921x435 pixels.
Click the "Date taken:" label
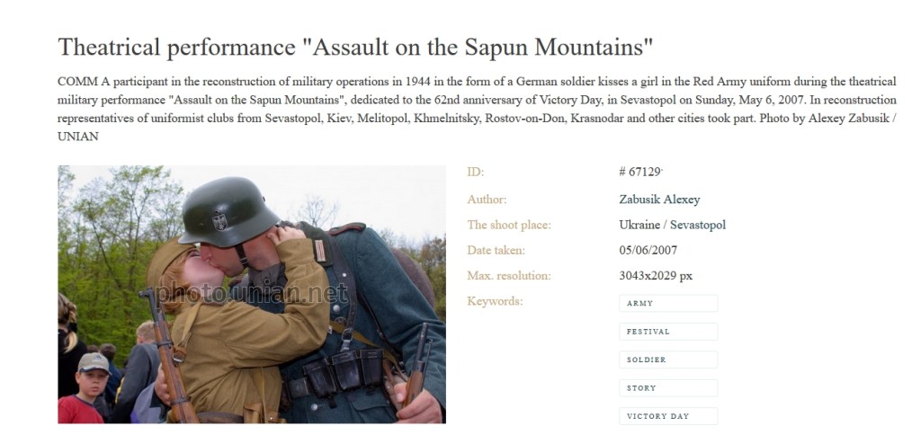[496, 250]
